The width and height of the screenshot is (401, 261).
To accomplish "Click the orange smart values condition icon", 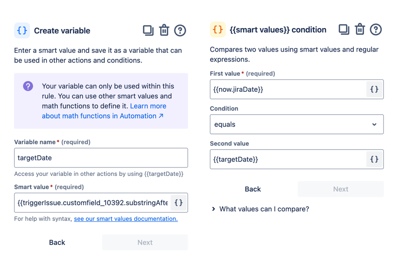I will point(218,30).
